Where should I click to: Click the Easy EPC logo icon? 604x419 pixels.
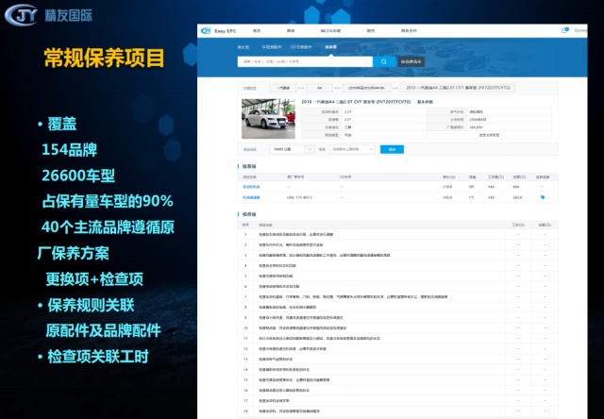pos(207,30)
